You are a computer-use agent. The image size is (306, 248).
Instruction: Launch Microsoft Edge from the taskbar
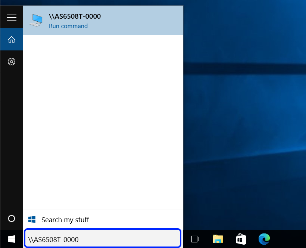coord(264,239)
